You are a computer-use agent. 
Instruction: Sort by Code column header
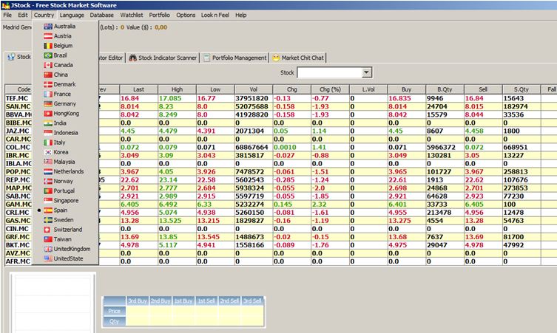(x=24, y=90)
